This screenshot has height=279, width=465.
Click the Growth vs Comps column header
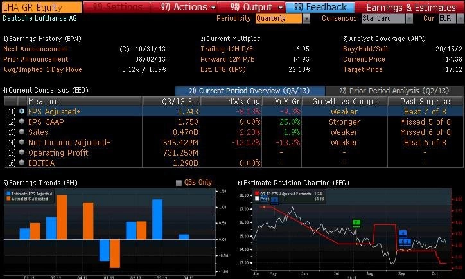(345, 101)
